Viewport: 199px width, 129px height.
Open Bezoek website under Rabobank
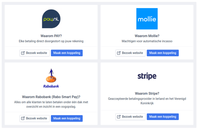click(35, 118)
